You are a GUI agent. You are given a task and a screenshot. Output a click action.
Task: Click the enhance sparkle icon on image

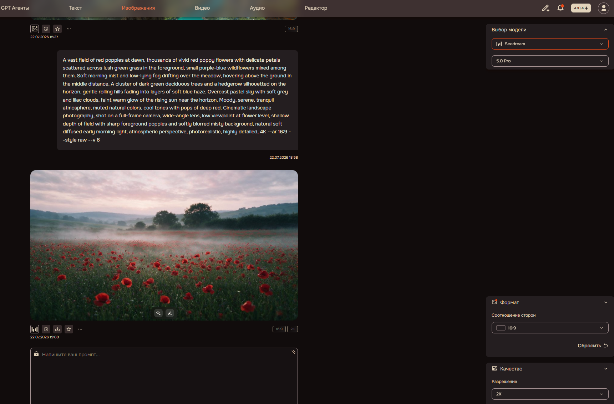pos(158,313)
